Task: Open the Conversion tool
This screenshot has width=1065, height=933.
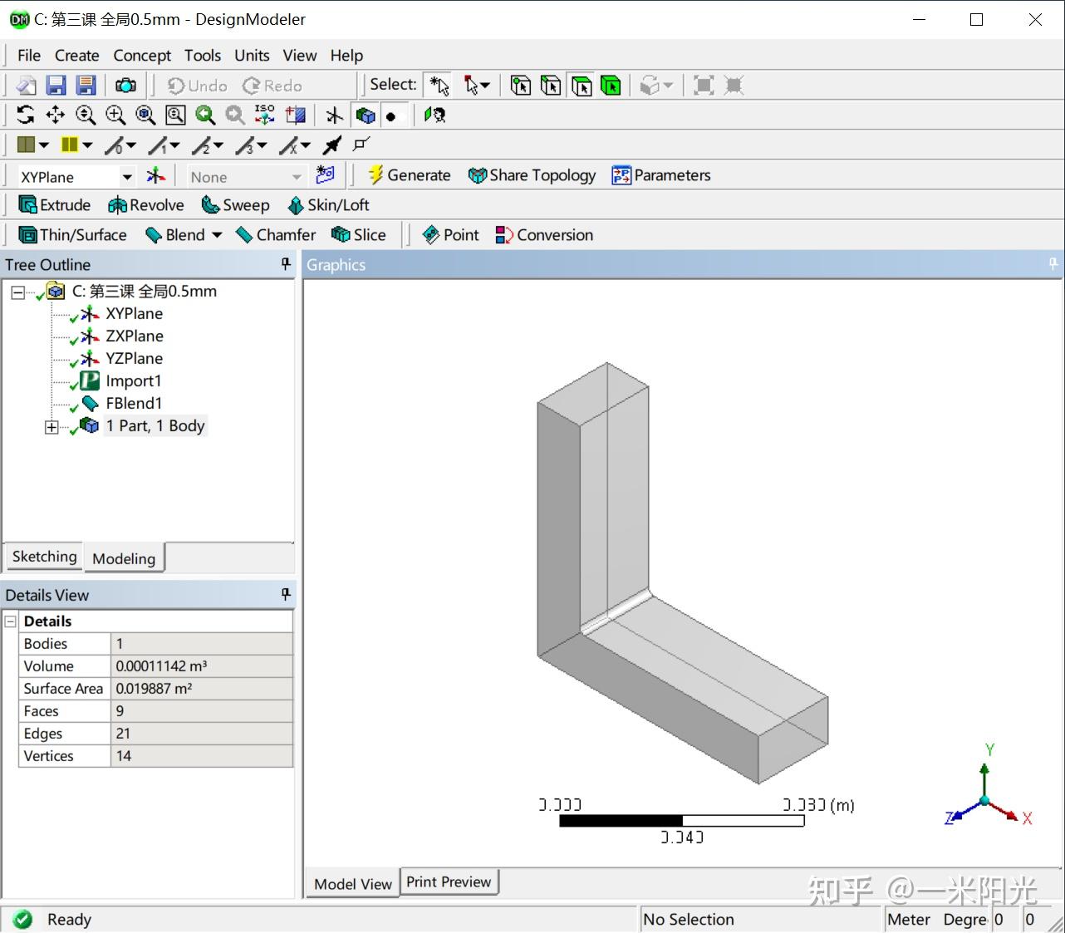Action: (543, 234)
